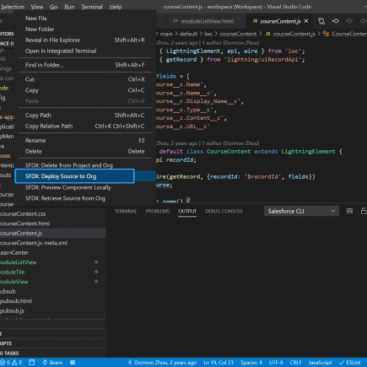367x367 pixels.
Task: Open the View menu in menu bar
Action: click(x=37, y=7)
